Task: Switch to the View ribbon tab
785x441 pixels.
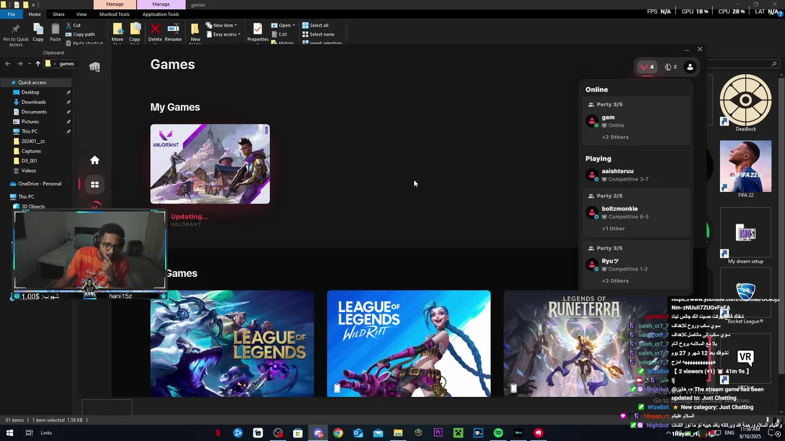Action: pos(81,14)
